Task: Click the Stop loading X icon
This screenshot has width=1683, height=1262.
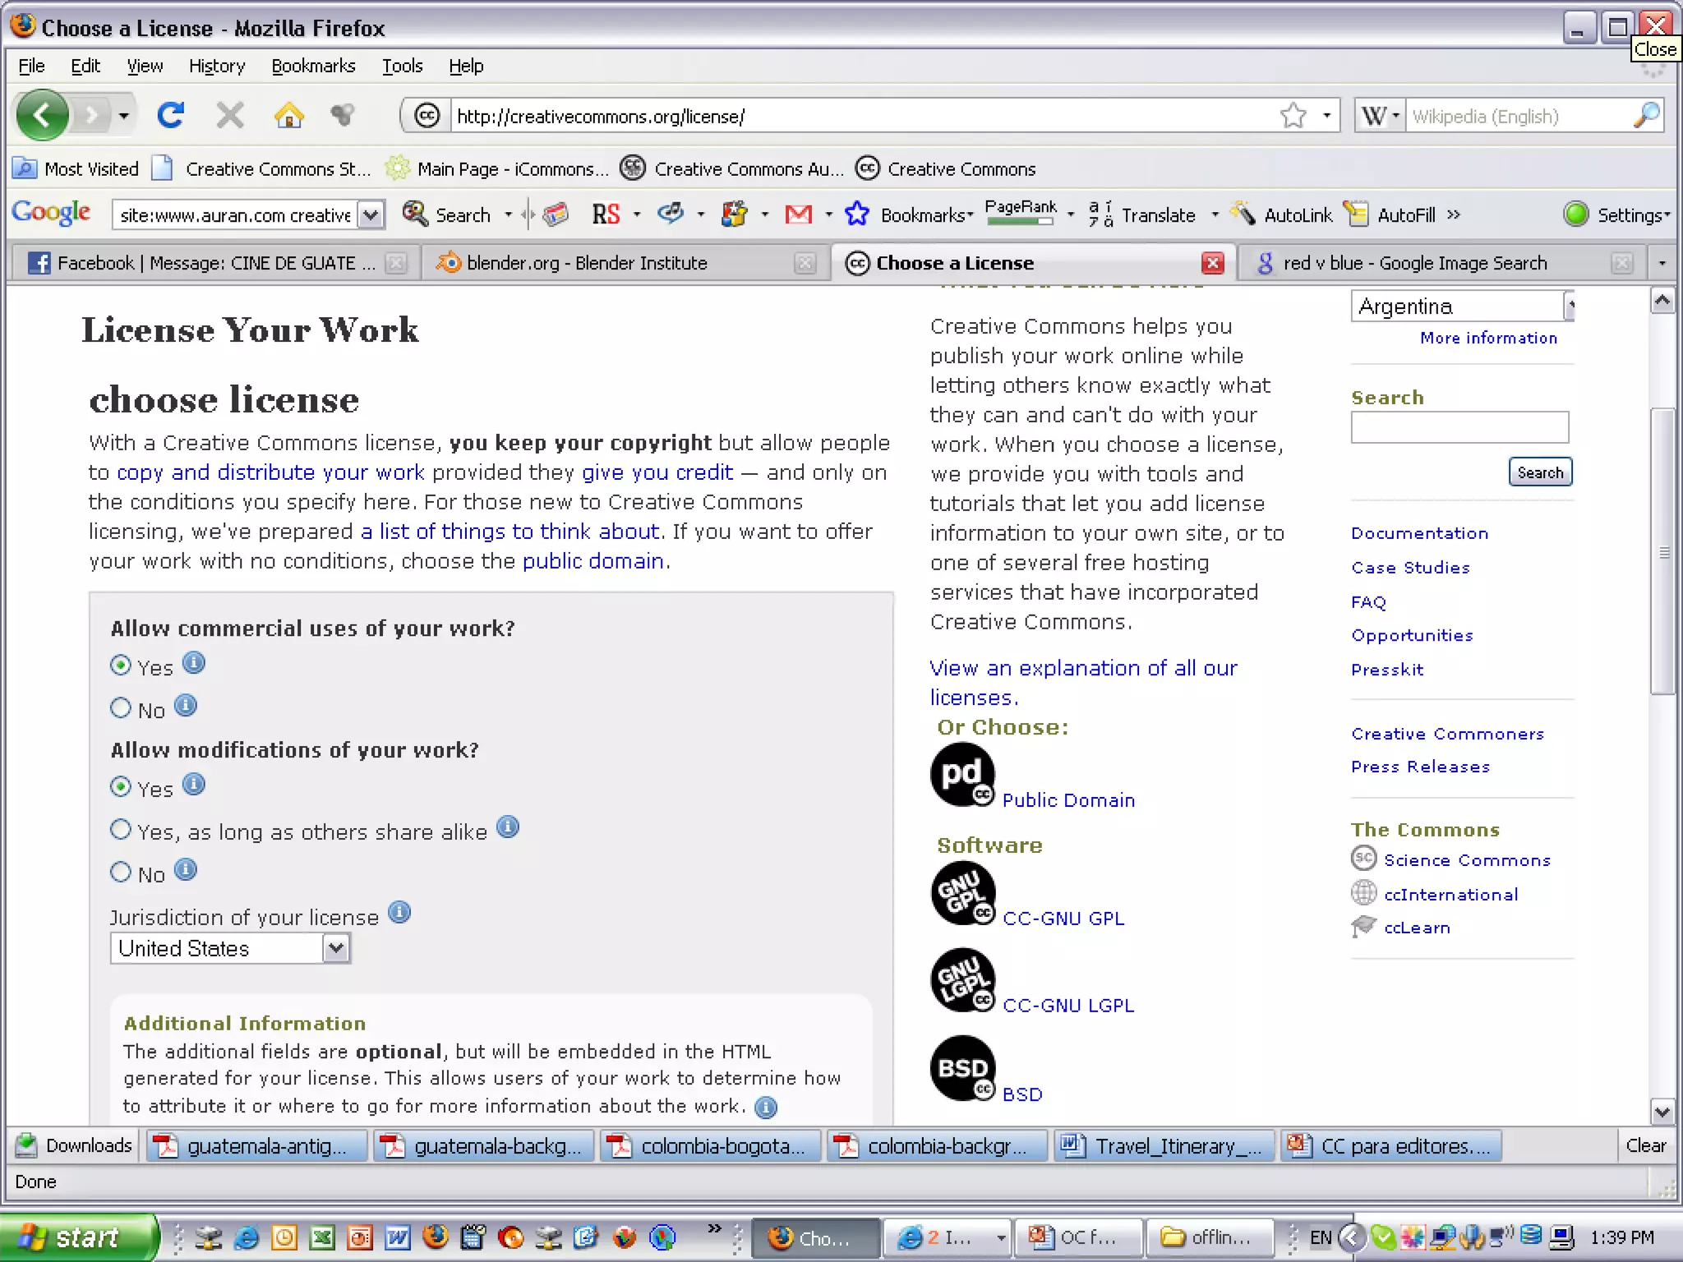Action: tap(230, 115)
